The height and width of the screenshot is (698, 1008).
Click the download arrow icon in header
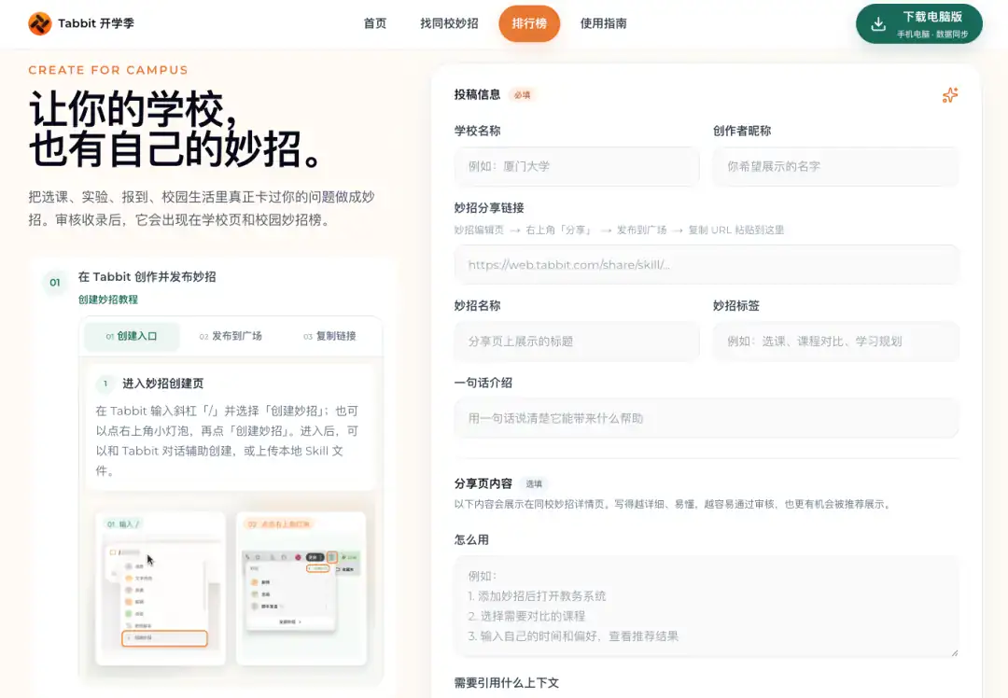[x=877, y=24]
